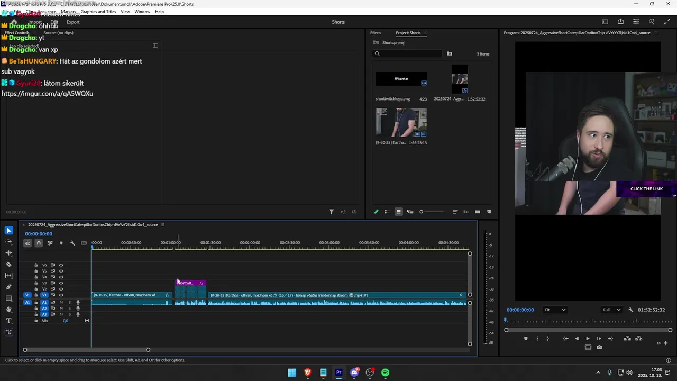Open the Program monitor panel menu
Screen dimensions: 677x381
point(656,33)
